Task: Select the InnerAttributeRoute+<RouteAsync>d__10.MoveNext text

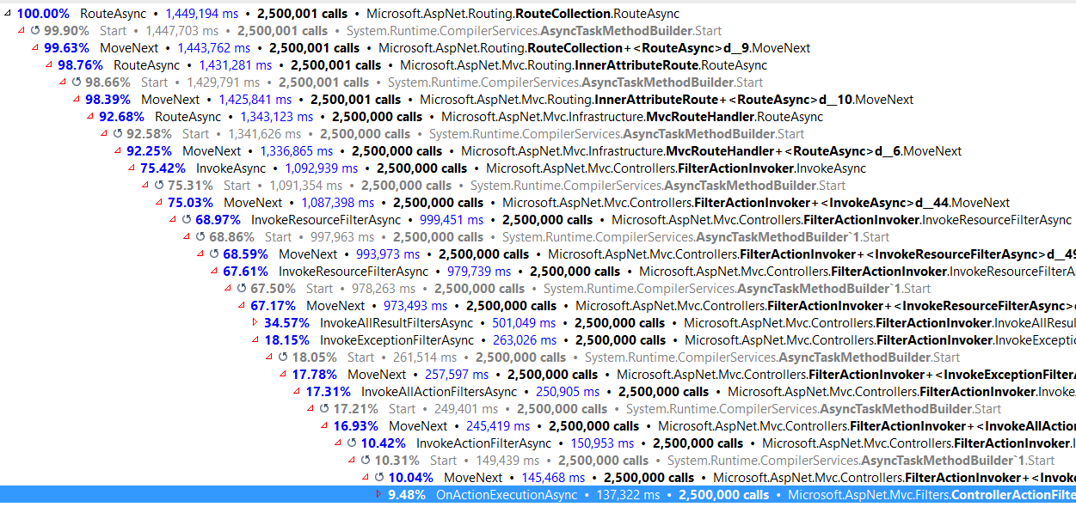Action: coord(667,100)
